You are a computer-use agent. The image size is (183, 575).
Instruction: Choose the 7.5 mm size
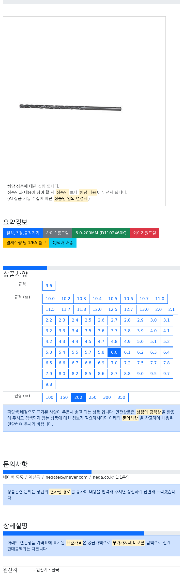pos(140,363)
